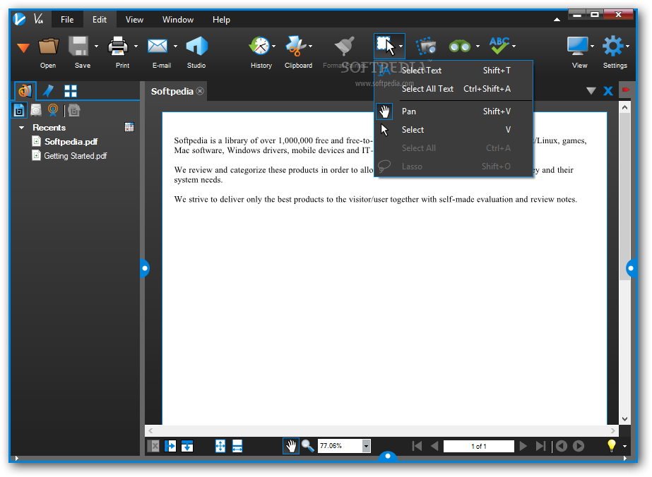Click the ABC spell check icon
This screenshot has width=652, height=477.
tap(499, 46)
